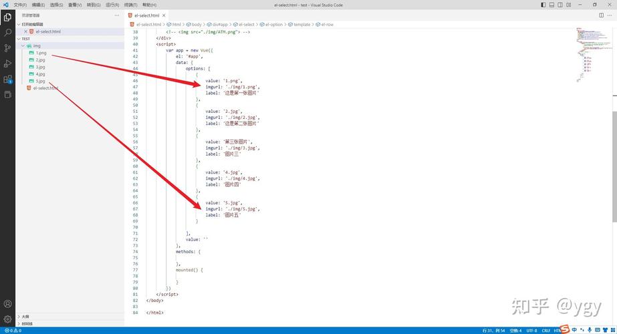Click the UTF-8 encoding status item

tap(531, 331)
